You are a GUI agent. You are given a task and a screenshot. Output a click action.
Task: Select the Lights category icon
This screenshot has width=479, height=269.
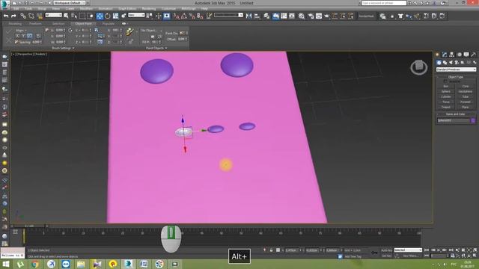coord(451,63)
